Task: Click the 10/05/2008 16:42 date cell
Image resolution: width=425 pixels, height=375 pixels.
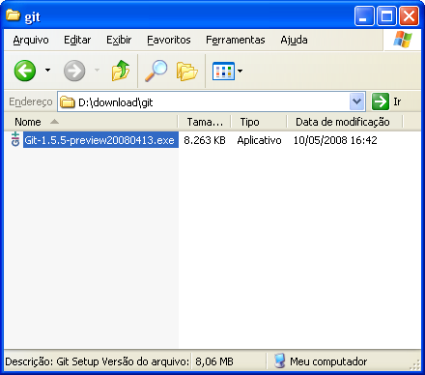Action: (x=335, y=140)
